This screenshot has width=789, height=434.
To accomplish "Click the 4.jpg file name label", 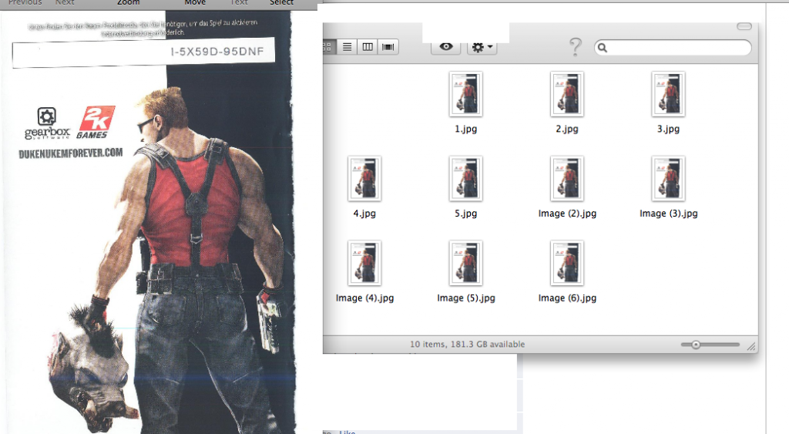I will [x=364, y=214].
